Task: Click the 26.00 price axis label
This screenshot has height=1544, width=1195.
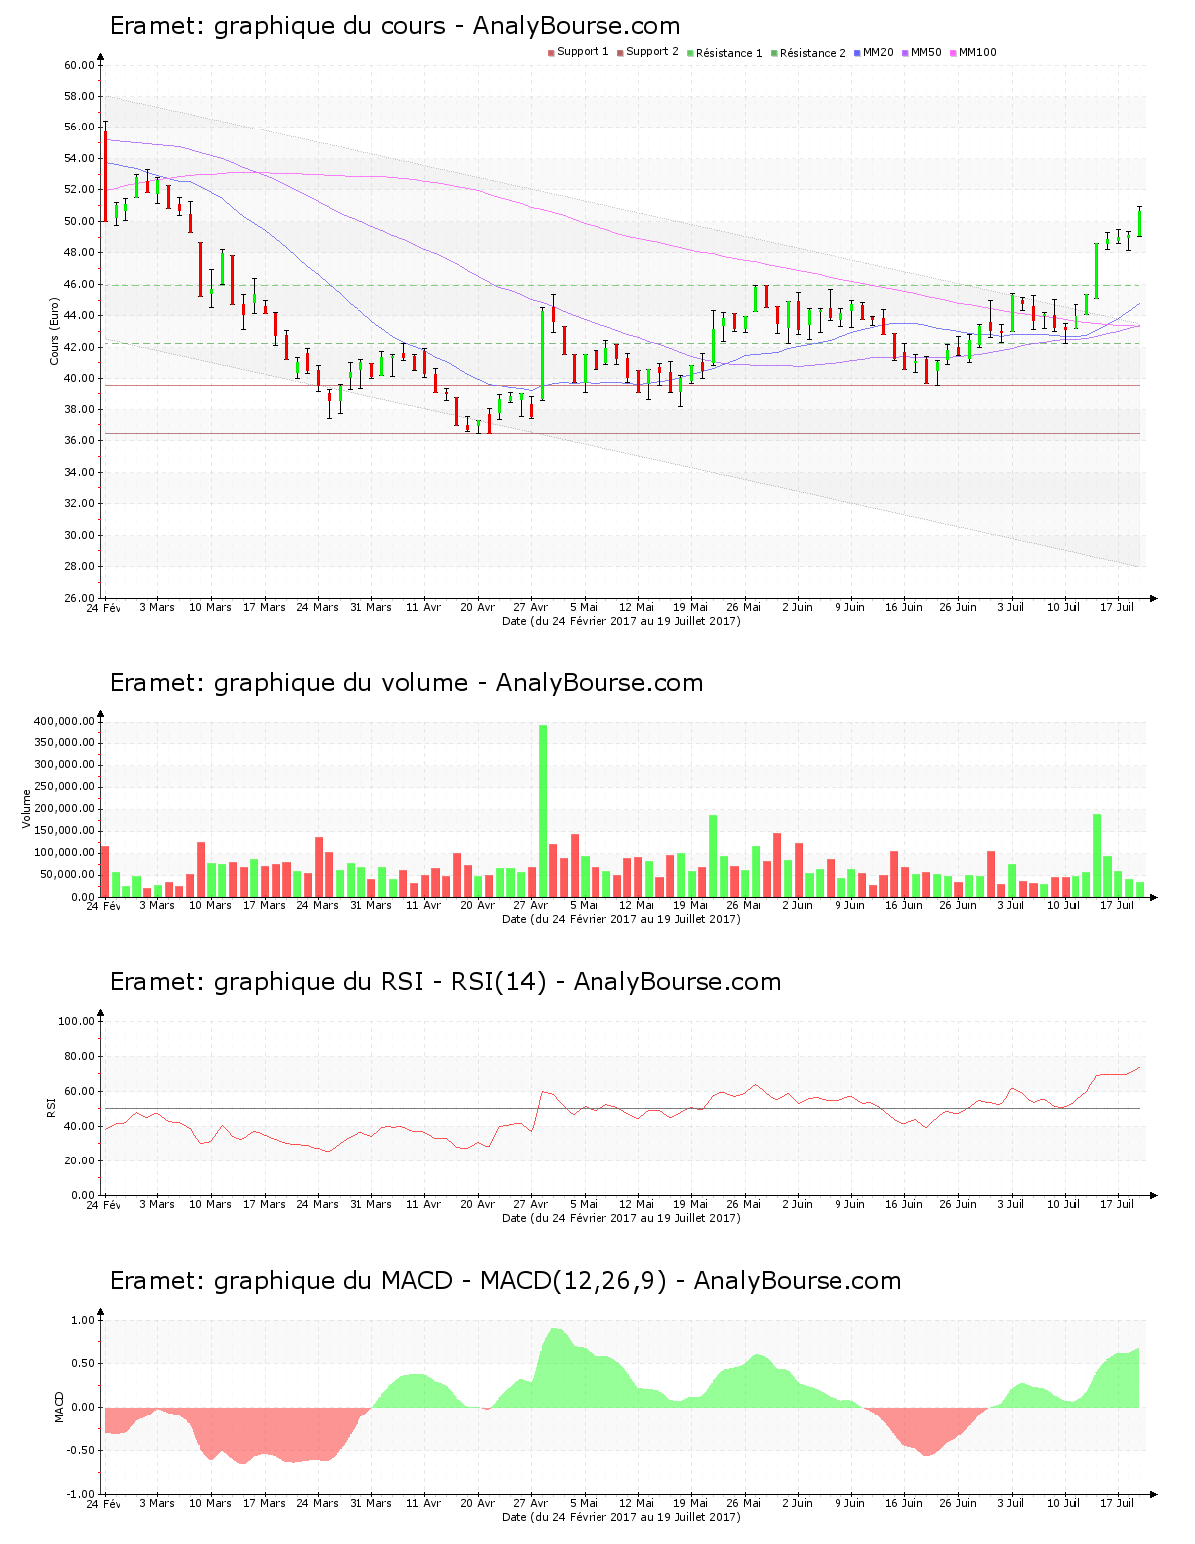Action: coord(79,598)
